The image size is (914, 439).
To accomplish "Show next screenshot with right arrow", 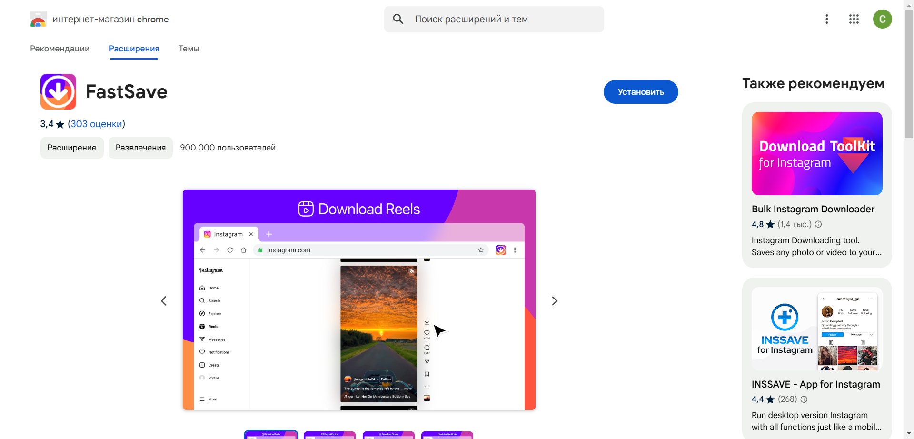I will [555, 301].
